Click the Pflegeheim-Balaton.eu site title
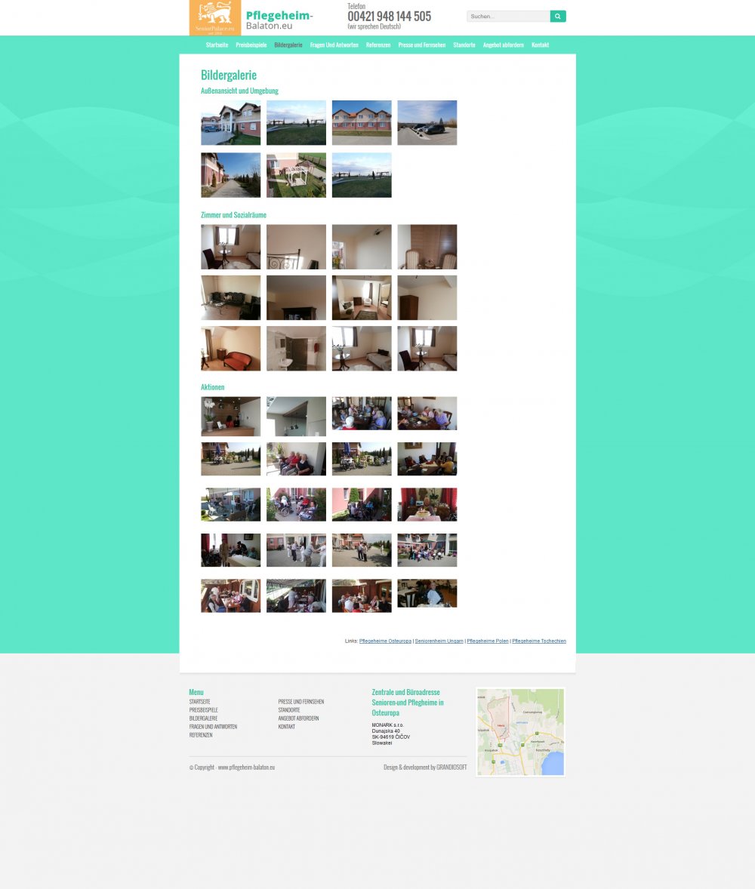Viewport: 755px width, 889px height. [279, 20]
